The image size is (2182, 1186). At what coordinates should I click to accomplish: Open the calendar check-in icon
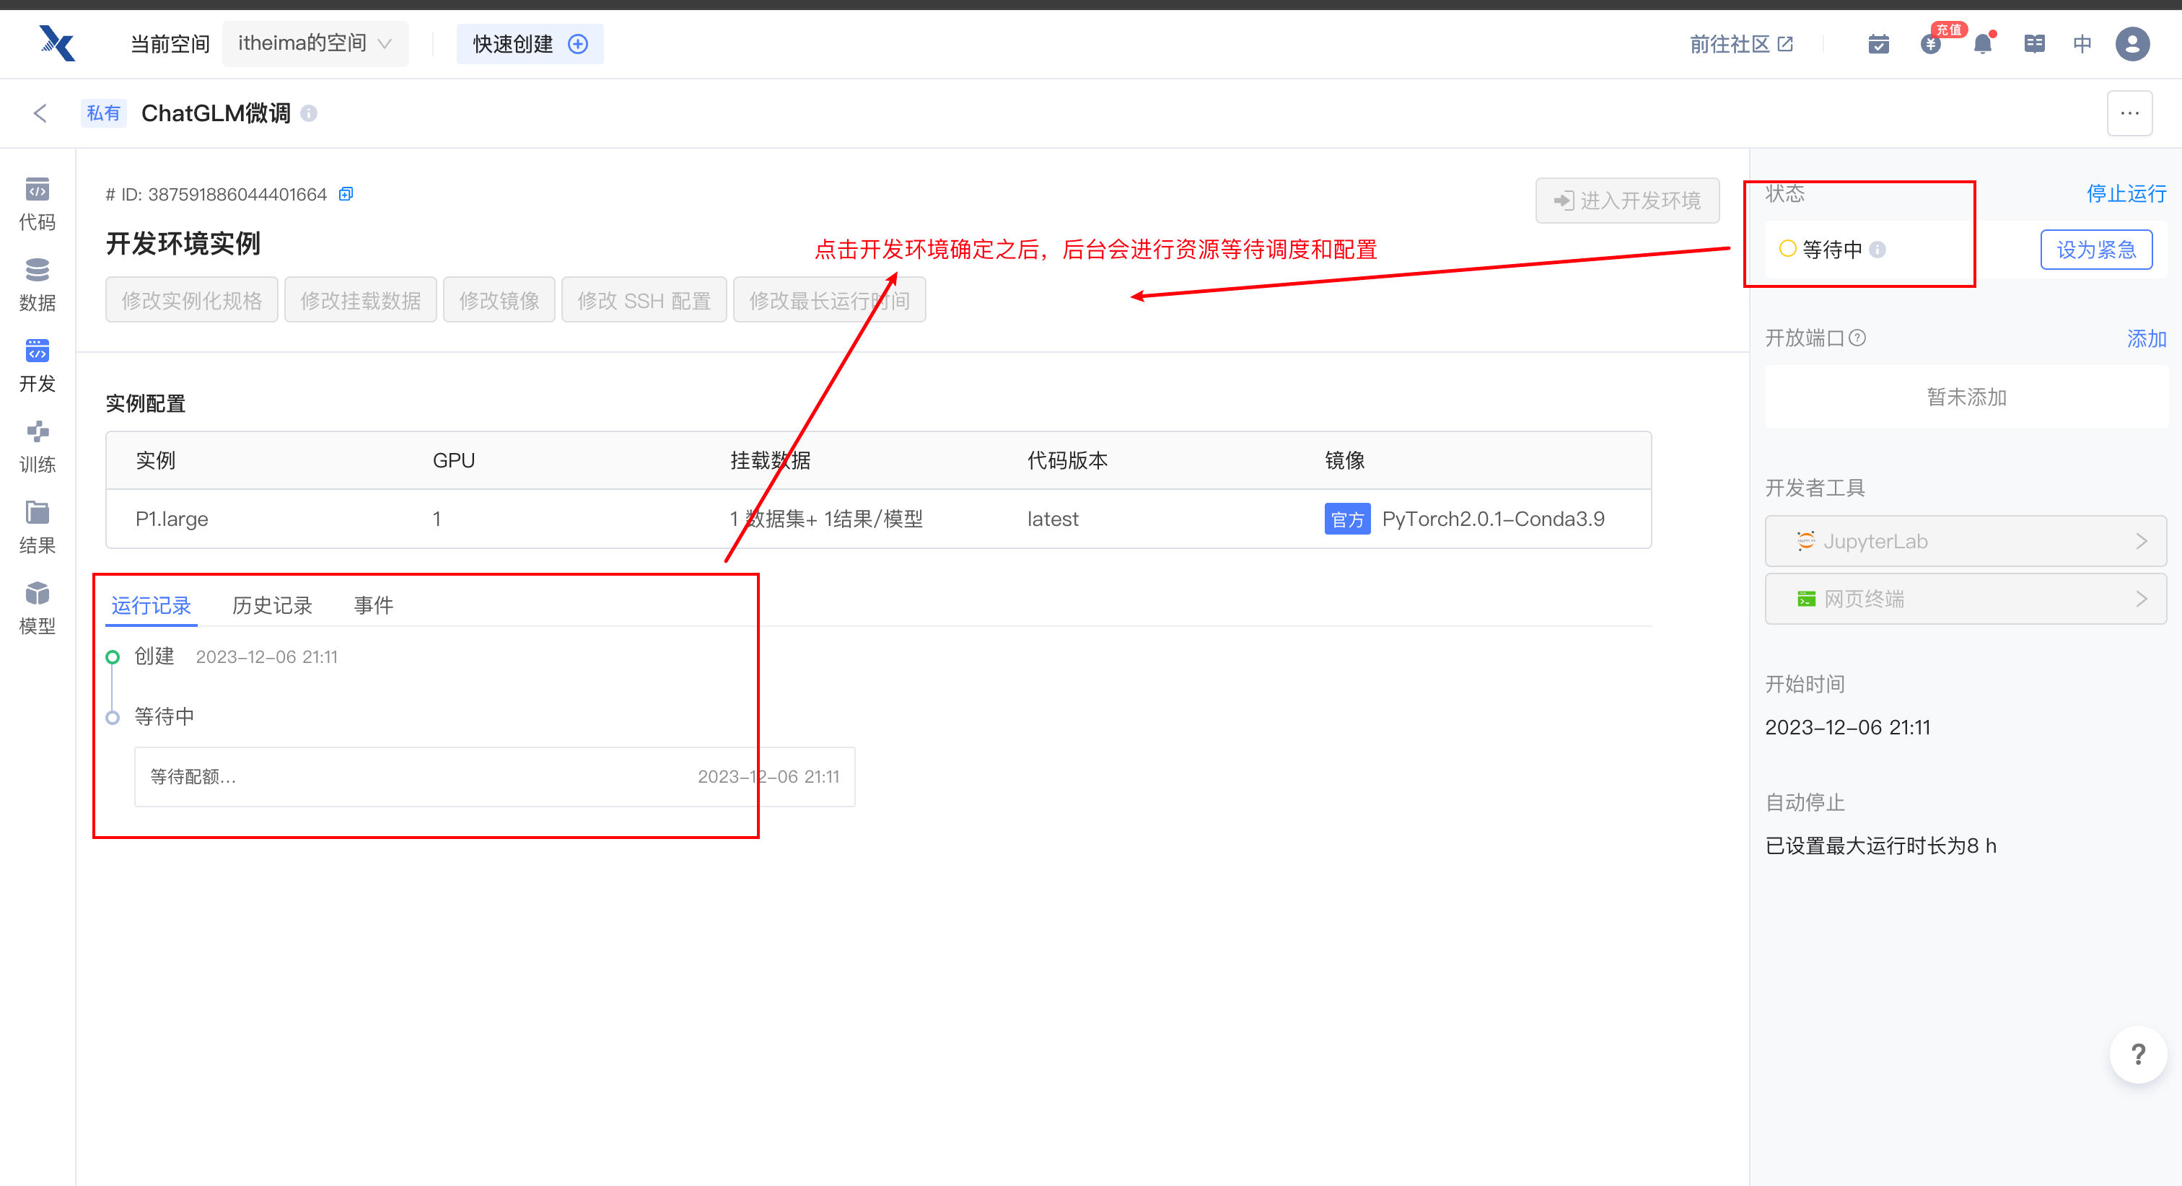click(x=1878, y=44)
